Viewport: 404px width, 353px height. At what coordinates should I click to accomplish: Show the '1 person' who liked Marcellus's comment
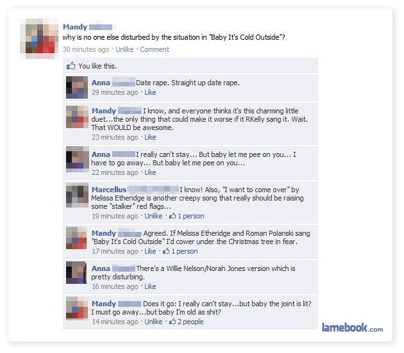[x=191, y=216]
